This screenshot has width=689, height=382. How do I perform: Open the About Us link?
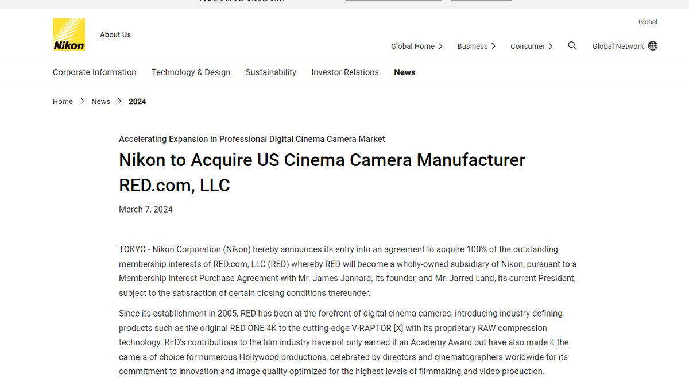point(115,34)
